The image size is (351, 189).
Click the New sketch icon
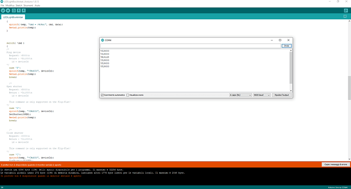click(14, 11)
